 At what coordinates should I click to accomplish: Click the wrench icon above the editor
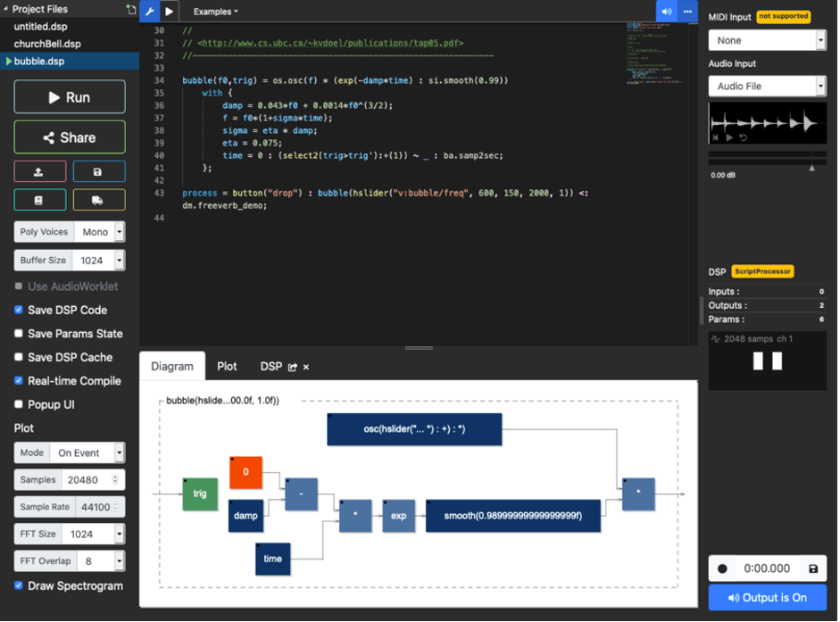pyautogui.click(x=149, y=12)
